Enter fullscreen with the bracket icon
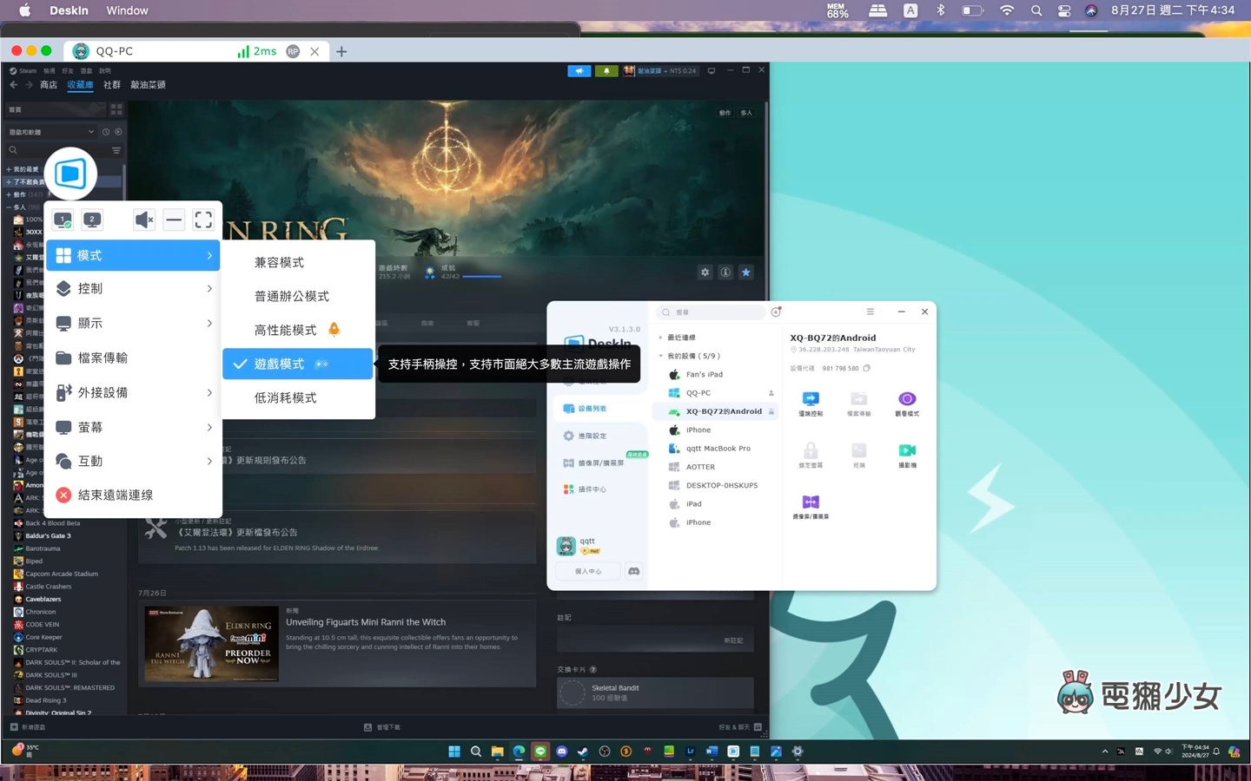The width and height of the screenshot is (1251, 781). (x=203, y=220)
